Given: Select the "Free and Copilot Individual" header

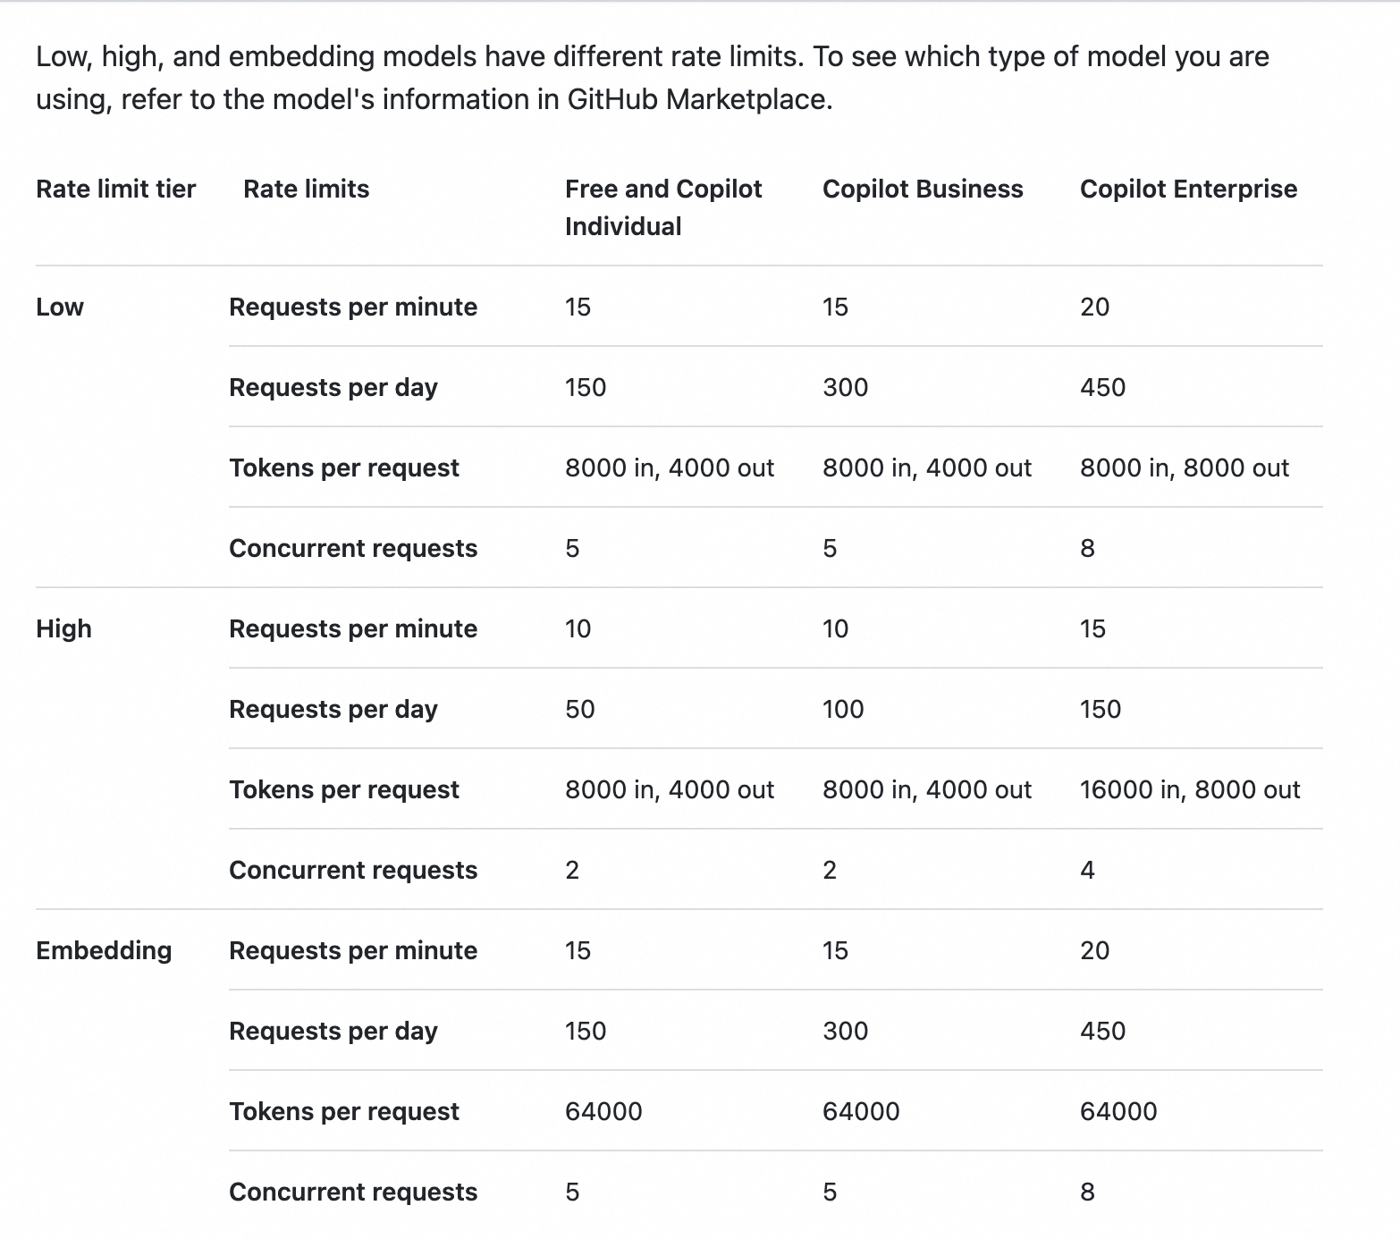Looking at the screenshot, I should (x=662, y=206).
